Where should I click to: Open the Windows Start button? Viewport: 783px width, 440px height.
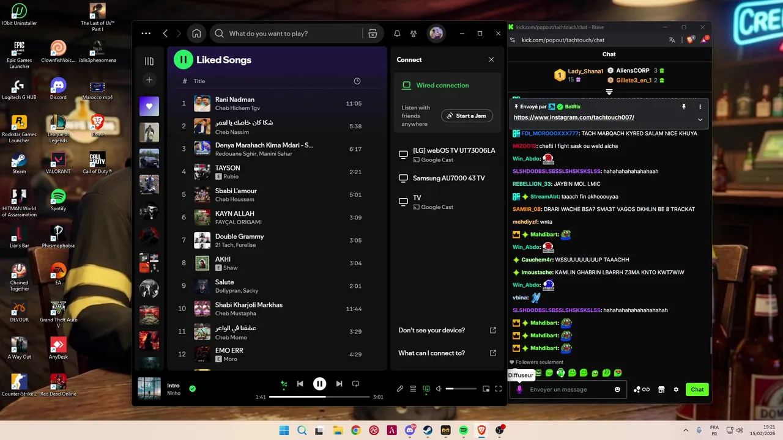click(x=284, y=431)
